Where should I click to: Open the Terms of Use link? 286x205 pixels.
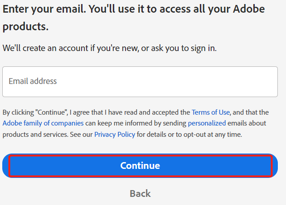[211, 112]
